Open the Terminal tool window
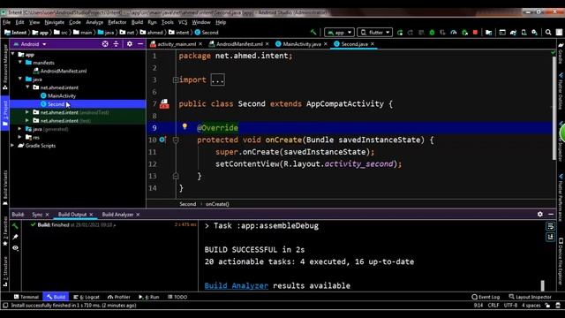Screen dimensions: 565x318 (x=26, y=297)
